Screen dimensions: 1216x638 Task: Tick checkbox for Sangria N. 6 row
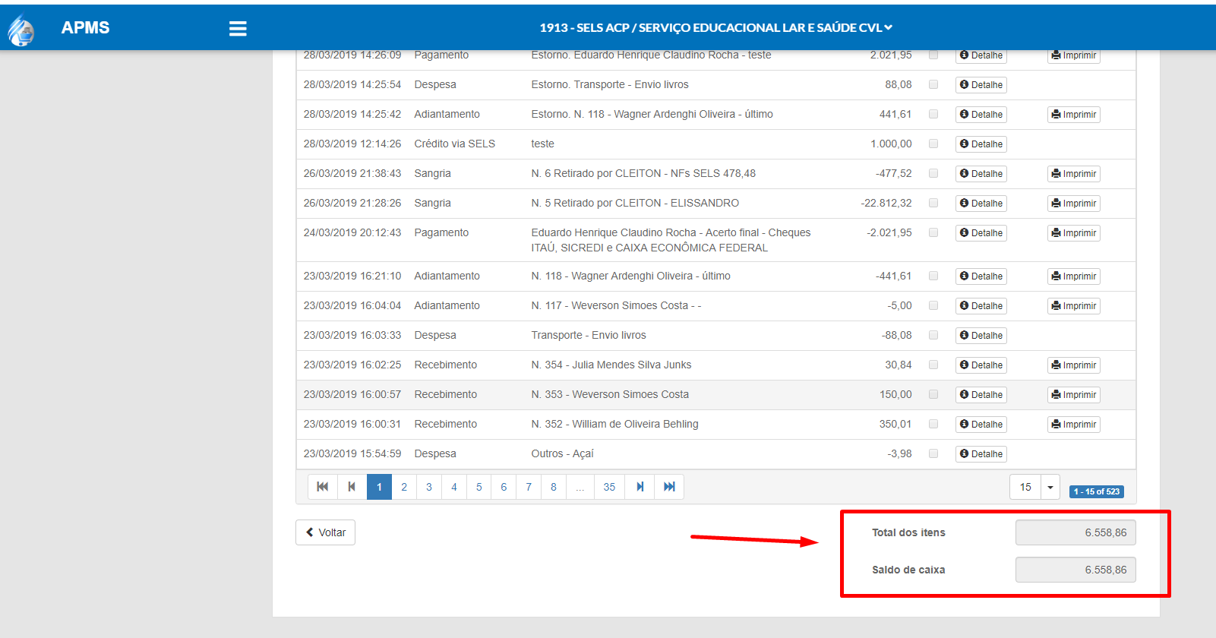click(933, 173)
